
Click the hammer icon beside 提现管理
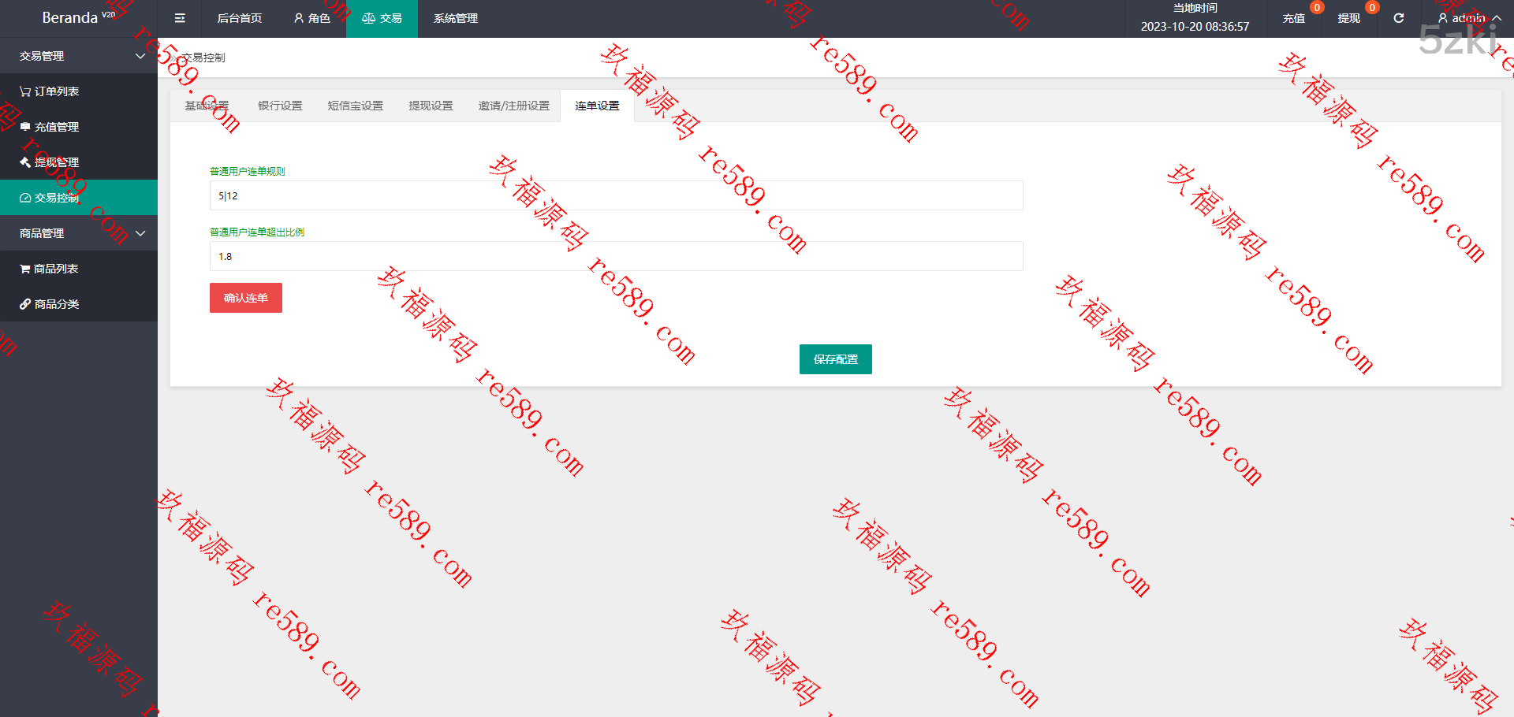click(25, 162)
